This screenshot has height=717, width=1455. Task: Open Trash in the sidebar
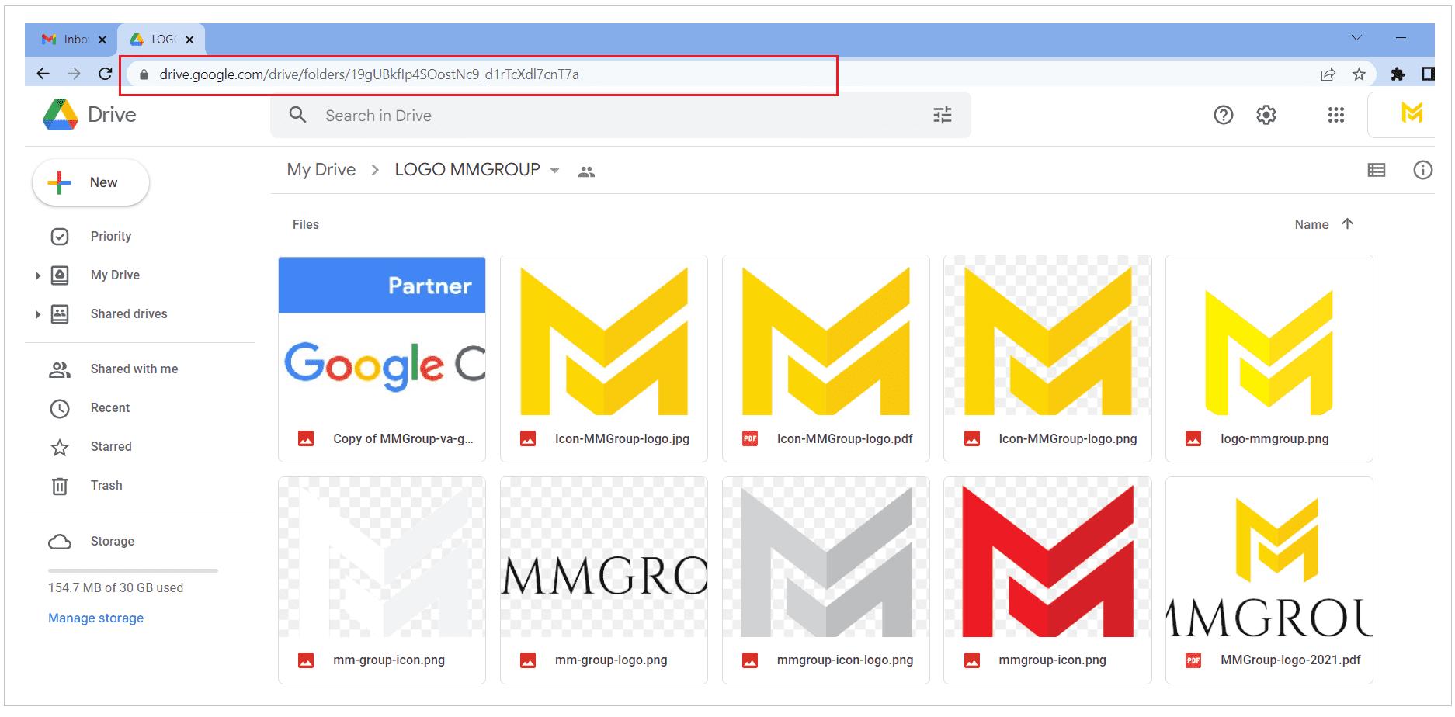pyautogui.click(x=106, y=485)
